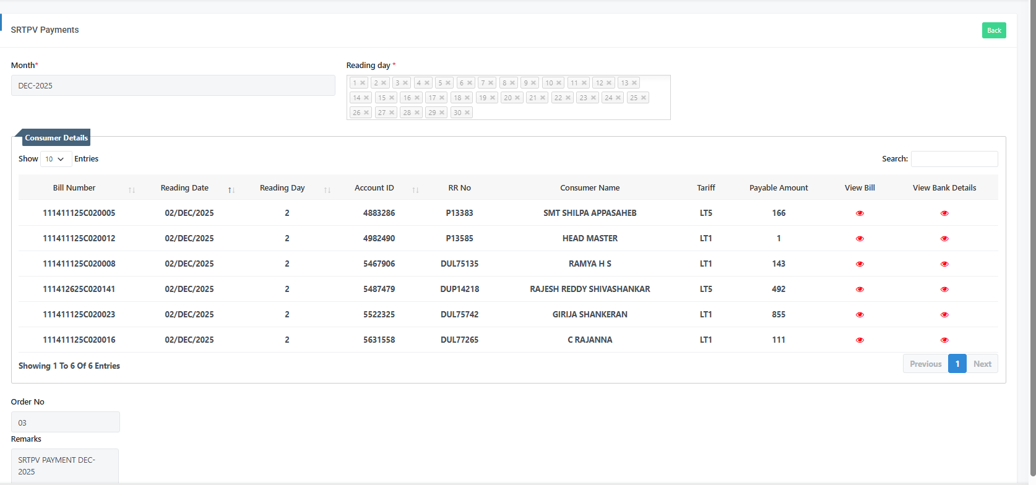Click the Next pagination button

pos(982,364)
